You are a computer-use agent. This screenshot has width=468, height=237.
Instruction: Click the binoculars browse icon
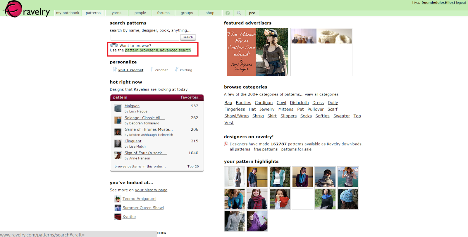click(114, 45)
